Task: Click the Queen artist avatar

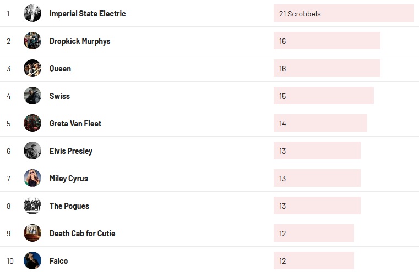Action: pyautogui.click(x=32, y=68)
